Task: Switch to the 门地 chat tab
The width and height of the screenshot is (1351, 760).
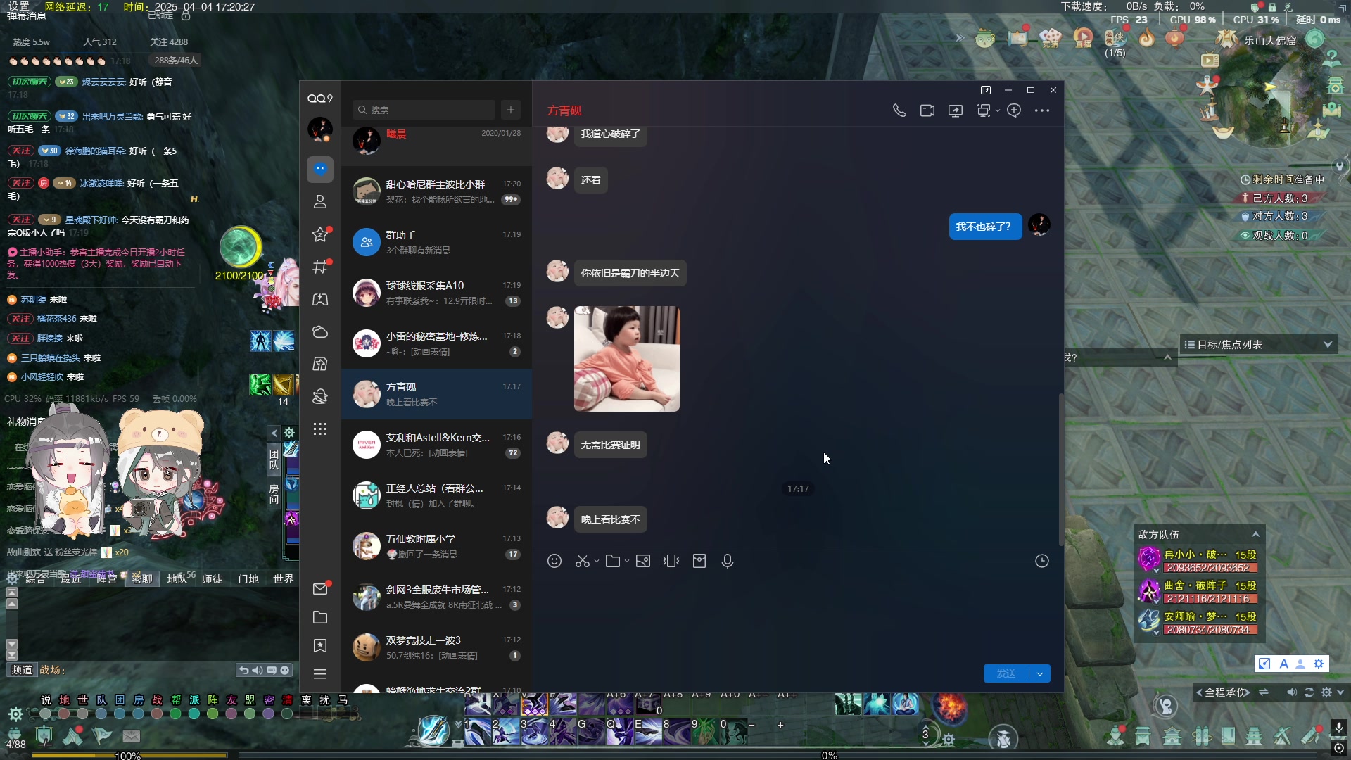Action: 248,578
